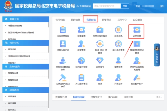The width and height of the screenshot is (167, 111).
Task: Click 更多 link in reminders panel
Action: click(x=159, y=97)
